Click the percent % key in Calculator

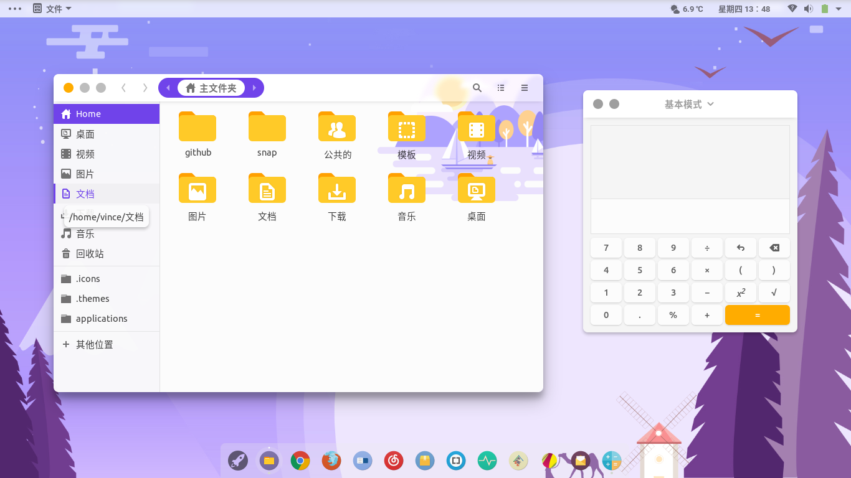coord(673,315)
